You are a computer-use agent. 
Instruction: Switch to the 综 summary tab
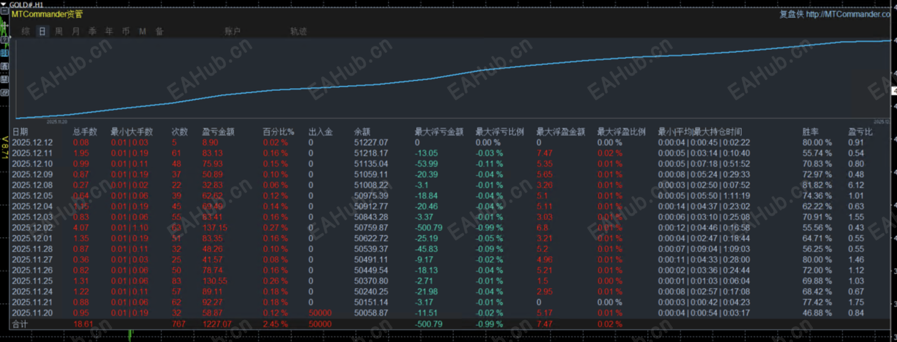pos(26,31)
